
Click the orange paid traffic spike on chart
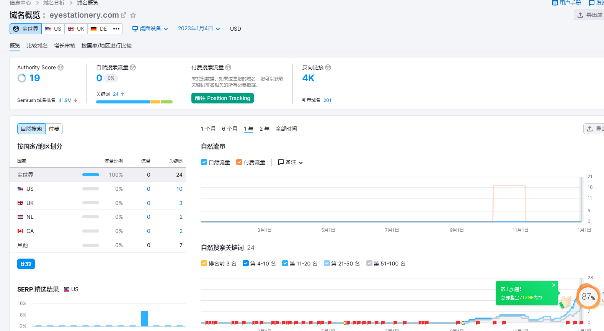coord(509,203)
